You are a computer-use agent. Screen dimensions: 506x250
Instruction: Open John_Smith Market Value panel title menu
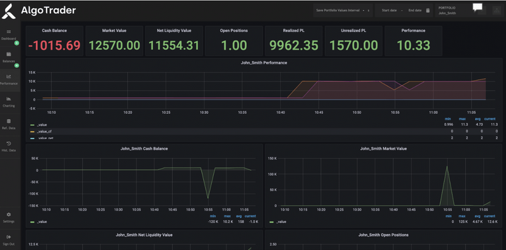tap(384, 149)
